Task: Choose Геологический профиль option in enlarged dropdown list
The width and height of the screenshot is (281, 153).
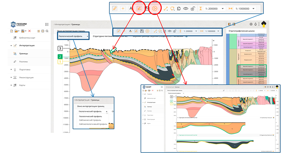Action: click(90, 116)
